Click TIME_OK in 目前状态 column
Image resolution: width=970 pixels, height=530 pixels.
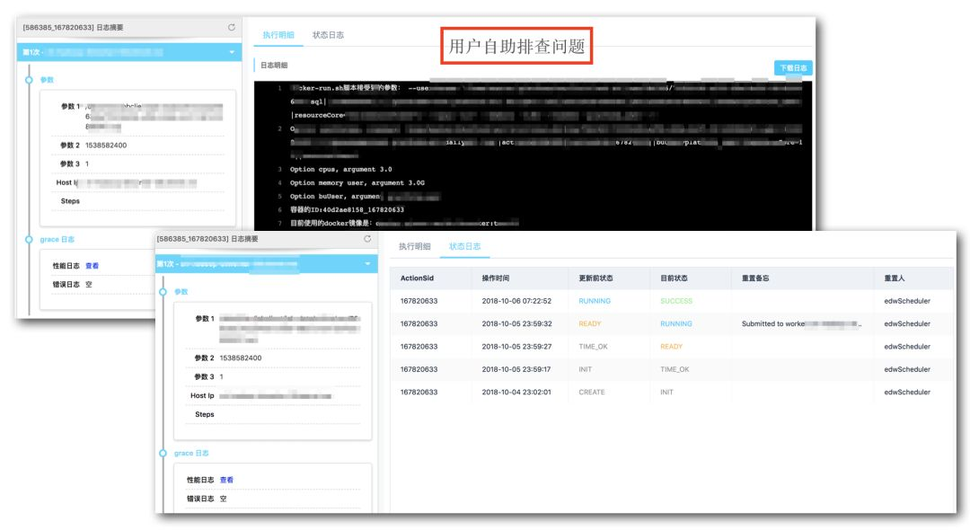pos(675,369)
